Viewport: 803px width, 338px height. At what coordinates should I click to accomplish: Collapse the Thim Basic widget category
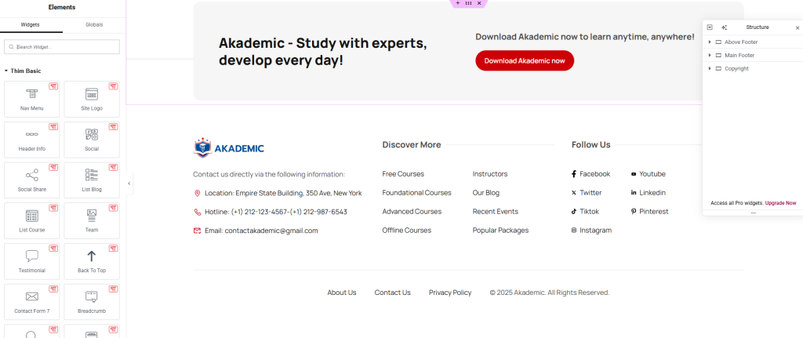click(x=6, y=71)
